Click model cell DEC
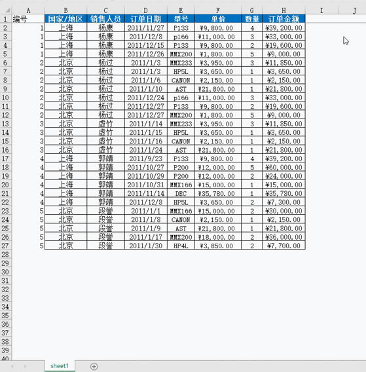Image resolution: width=366 pixels, height=372 pixels. (181, 193)
